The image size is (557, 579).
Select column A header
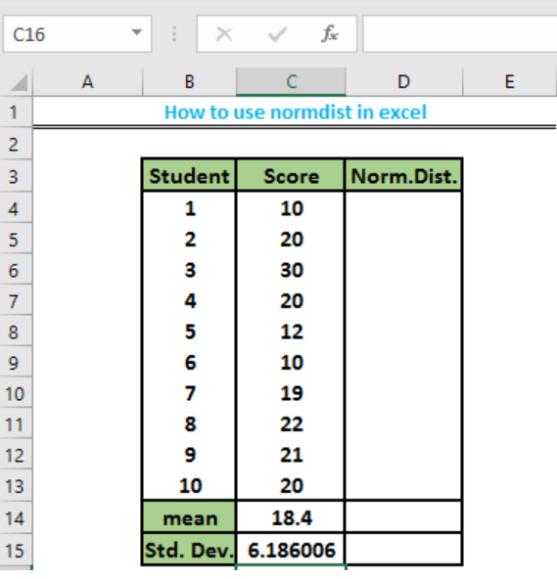click(x=87, y=81)
